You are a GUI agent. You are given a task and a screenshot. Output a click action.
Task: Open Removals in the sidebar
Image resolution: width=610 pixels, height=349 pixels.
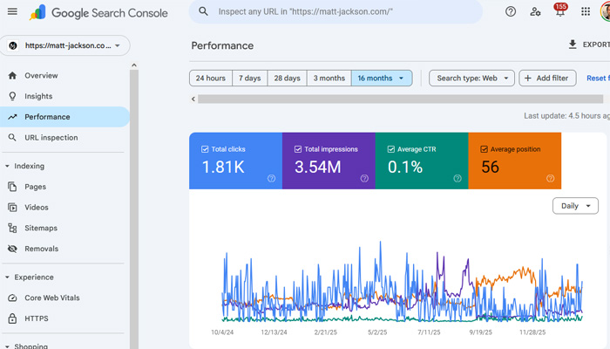coord(64,249)
